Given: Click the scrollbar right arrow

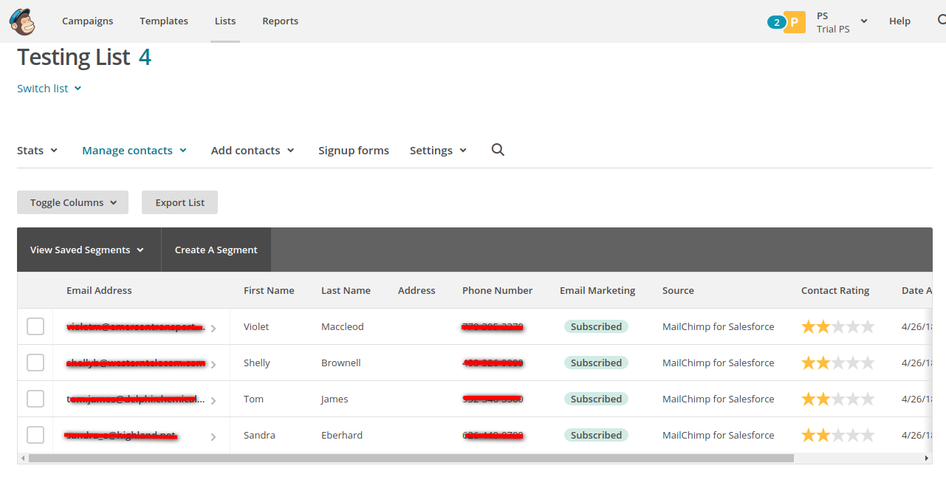Looking at the screenshot, I should coord(927,459).
